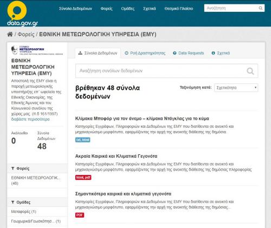Image resolution: width=271 pixels, height=228 pixels.
Task: Open the Ροή Δραστηριότητας tab
Action: pyautogui.click(x=145, y=53)
